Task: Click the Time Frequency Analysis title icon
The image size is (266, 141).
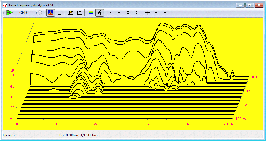Action: [x=5, y=5]
